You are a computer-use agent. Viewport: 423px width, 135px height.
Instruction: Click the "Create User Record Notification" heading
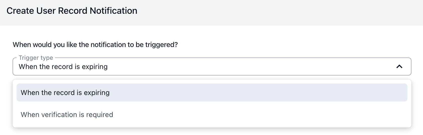pyautogui.click(x=72, y=11)
